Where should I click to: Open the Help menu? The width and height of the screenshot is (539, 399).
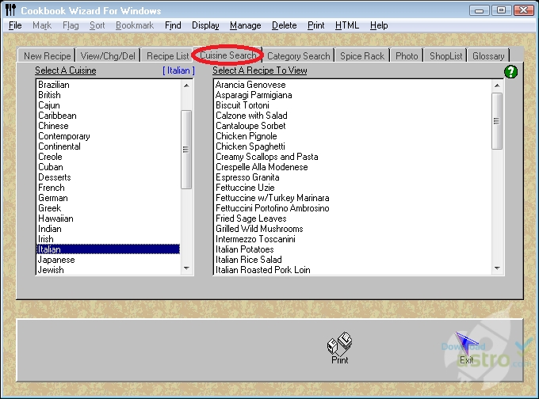[x=379, y=25]
